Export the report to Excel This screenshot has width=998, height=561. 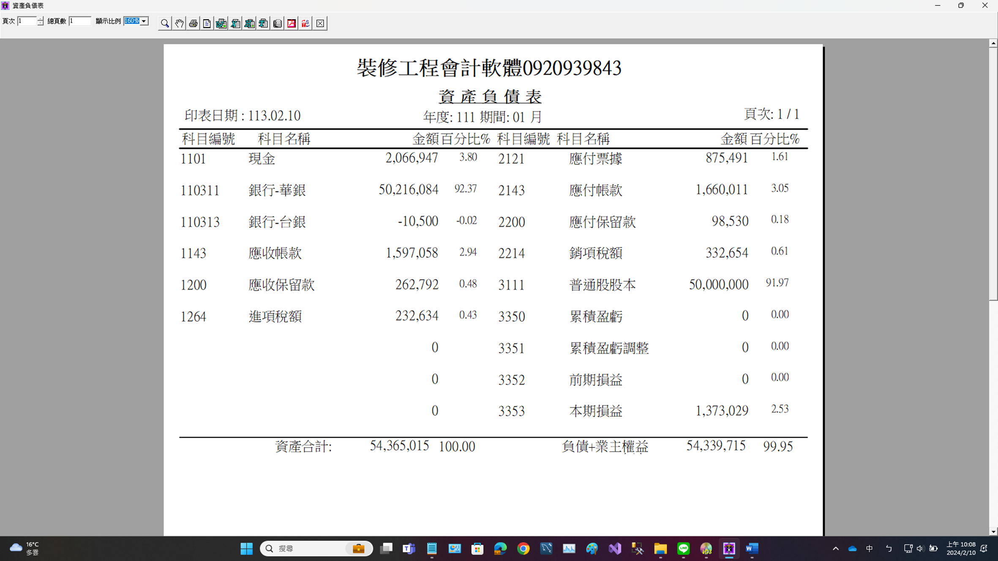tap(235, 23)
